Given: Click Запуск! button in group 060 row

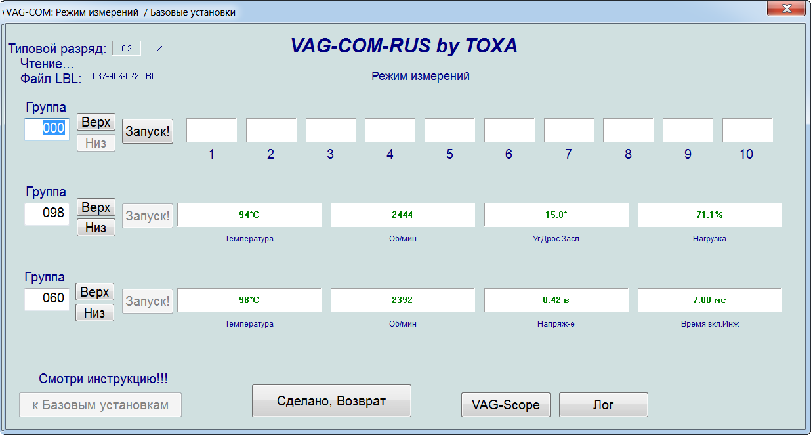Looking at the screenshot, I should (x=148, y=301).
